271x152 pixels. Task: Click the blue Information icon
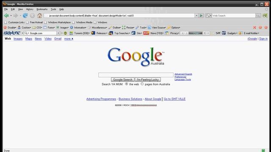pyautogui.click(x=72, y=27)
